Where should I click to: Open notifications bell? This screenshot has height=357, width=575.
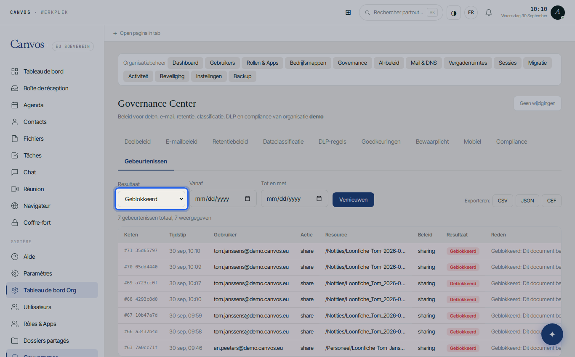[x=489, y=13]
